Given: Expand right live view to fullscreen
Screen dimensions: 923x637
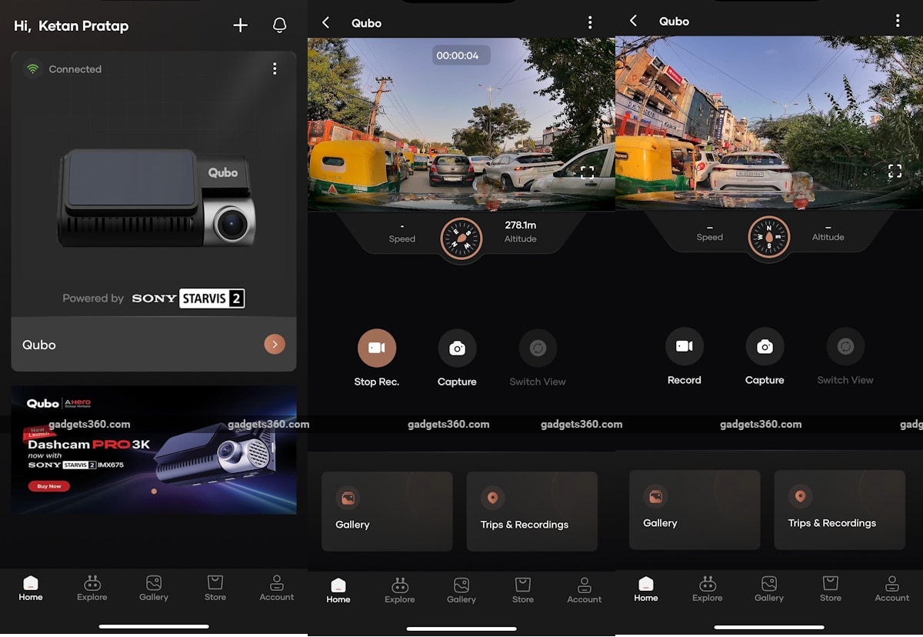Looking at the screenshot, I should pyautogui.click(x=895, y=171).
